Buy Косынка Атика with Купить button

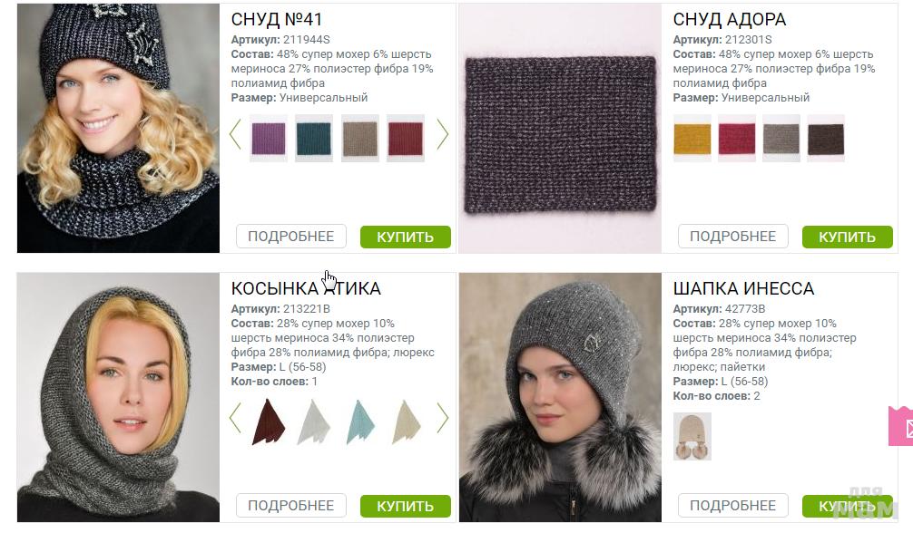pyautogui.click(x=406, y=506)
